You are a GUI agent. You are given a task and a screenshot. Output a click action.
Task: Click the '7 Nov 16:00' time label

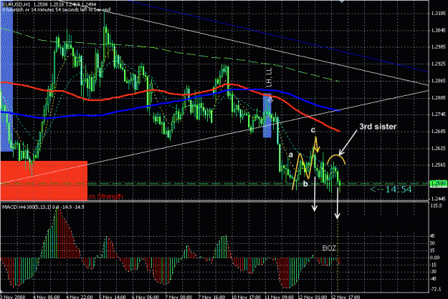(211, 297)
